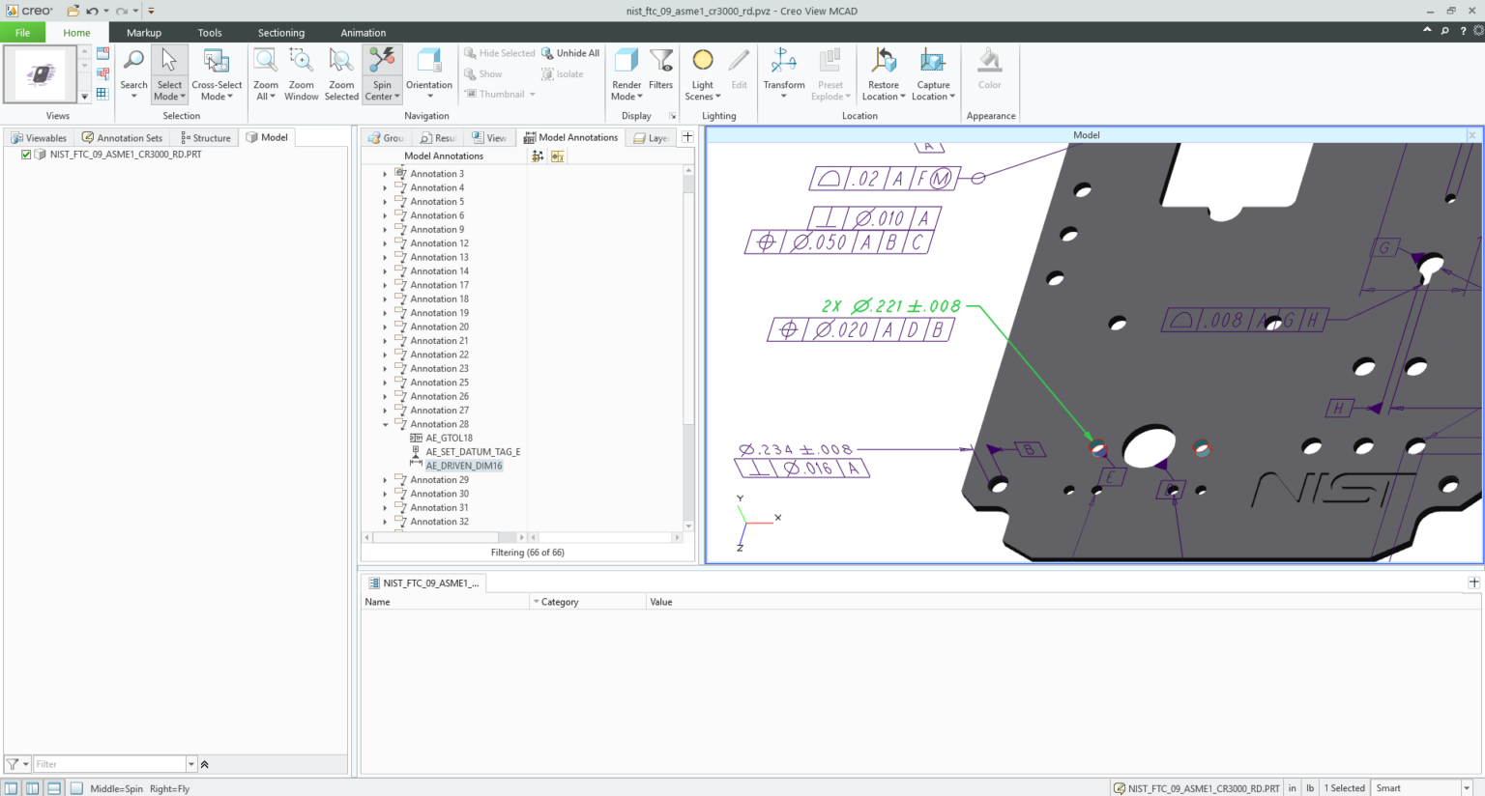Click the Transform tool icon
Screen dimensions: 1485x796
tap(783, 62)
